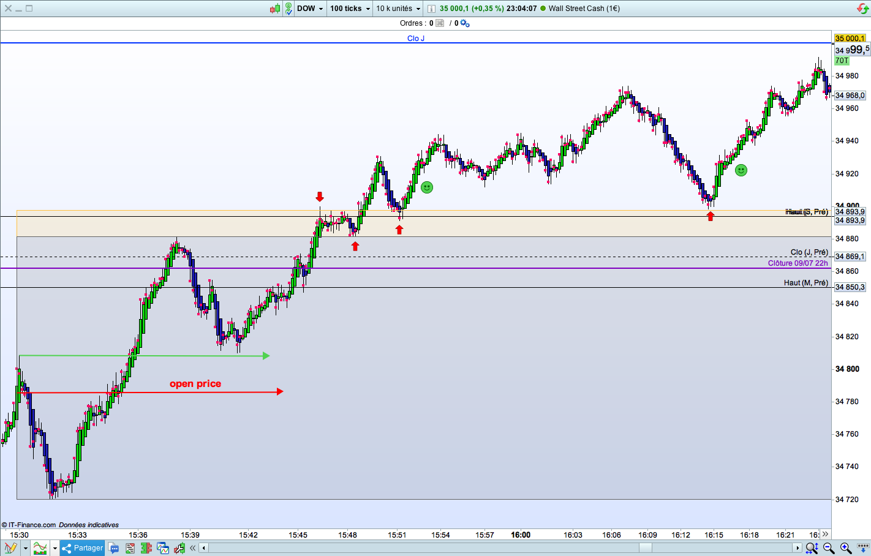Viewport: 871px width, 556px height.
Task: Open the 10 k unités dropdown
Action: [398, 9]
